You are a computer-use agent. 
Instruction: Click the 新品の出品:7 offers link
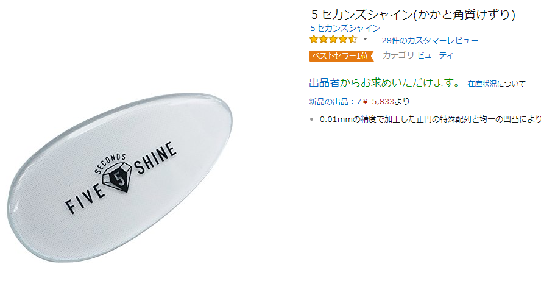point(334,101)
